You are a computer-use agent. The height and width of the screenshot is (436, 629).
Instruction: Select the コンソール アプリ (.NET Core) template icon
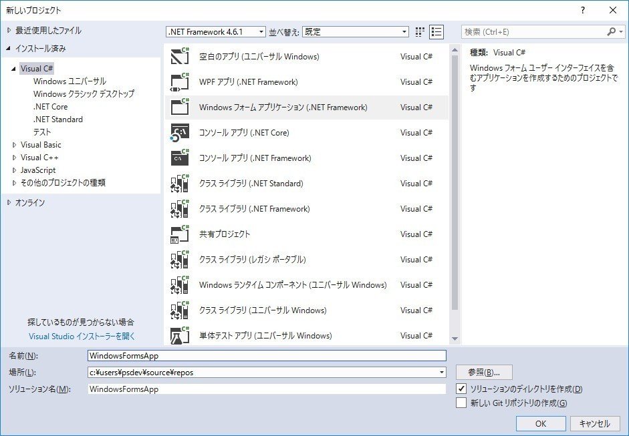[180, 132]
